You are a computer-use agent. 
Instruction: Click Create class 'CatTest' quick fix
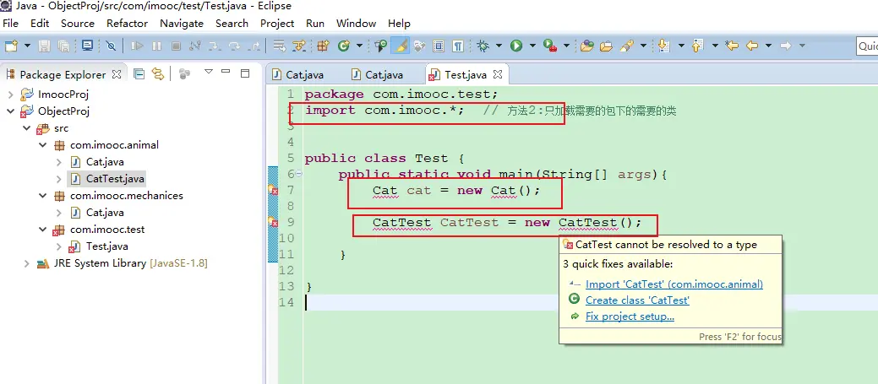(x=637, y=300)
